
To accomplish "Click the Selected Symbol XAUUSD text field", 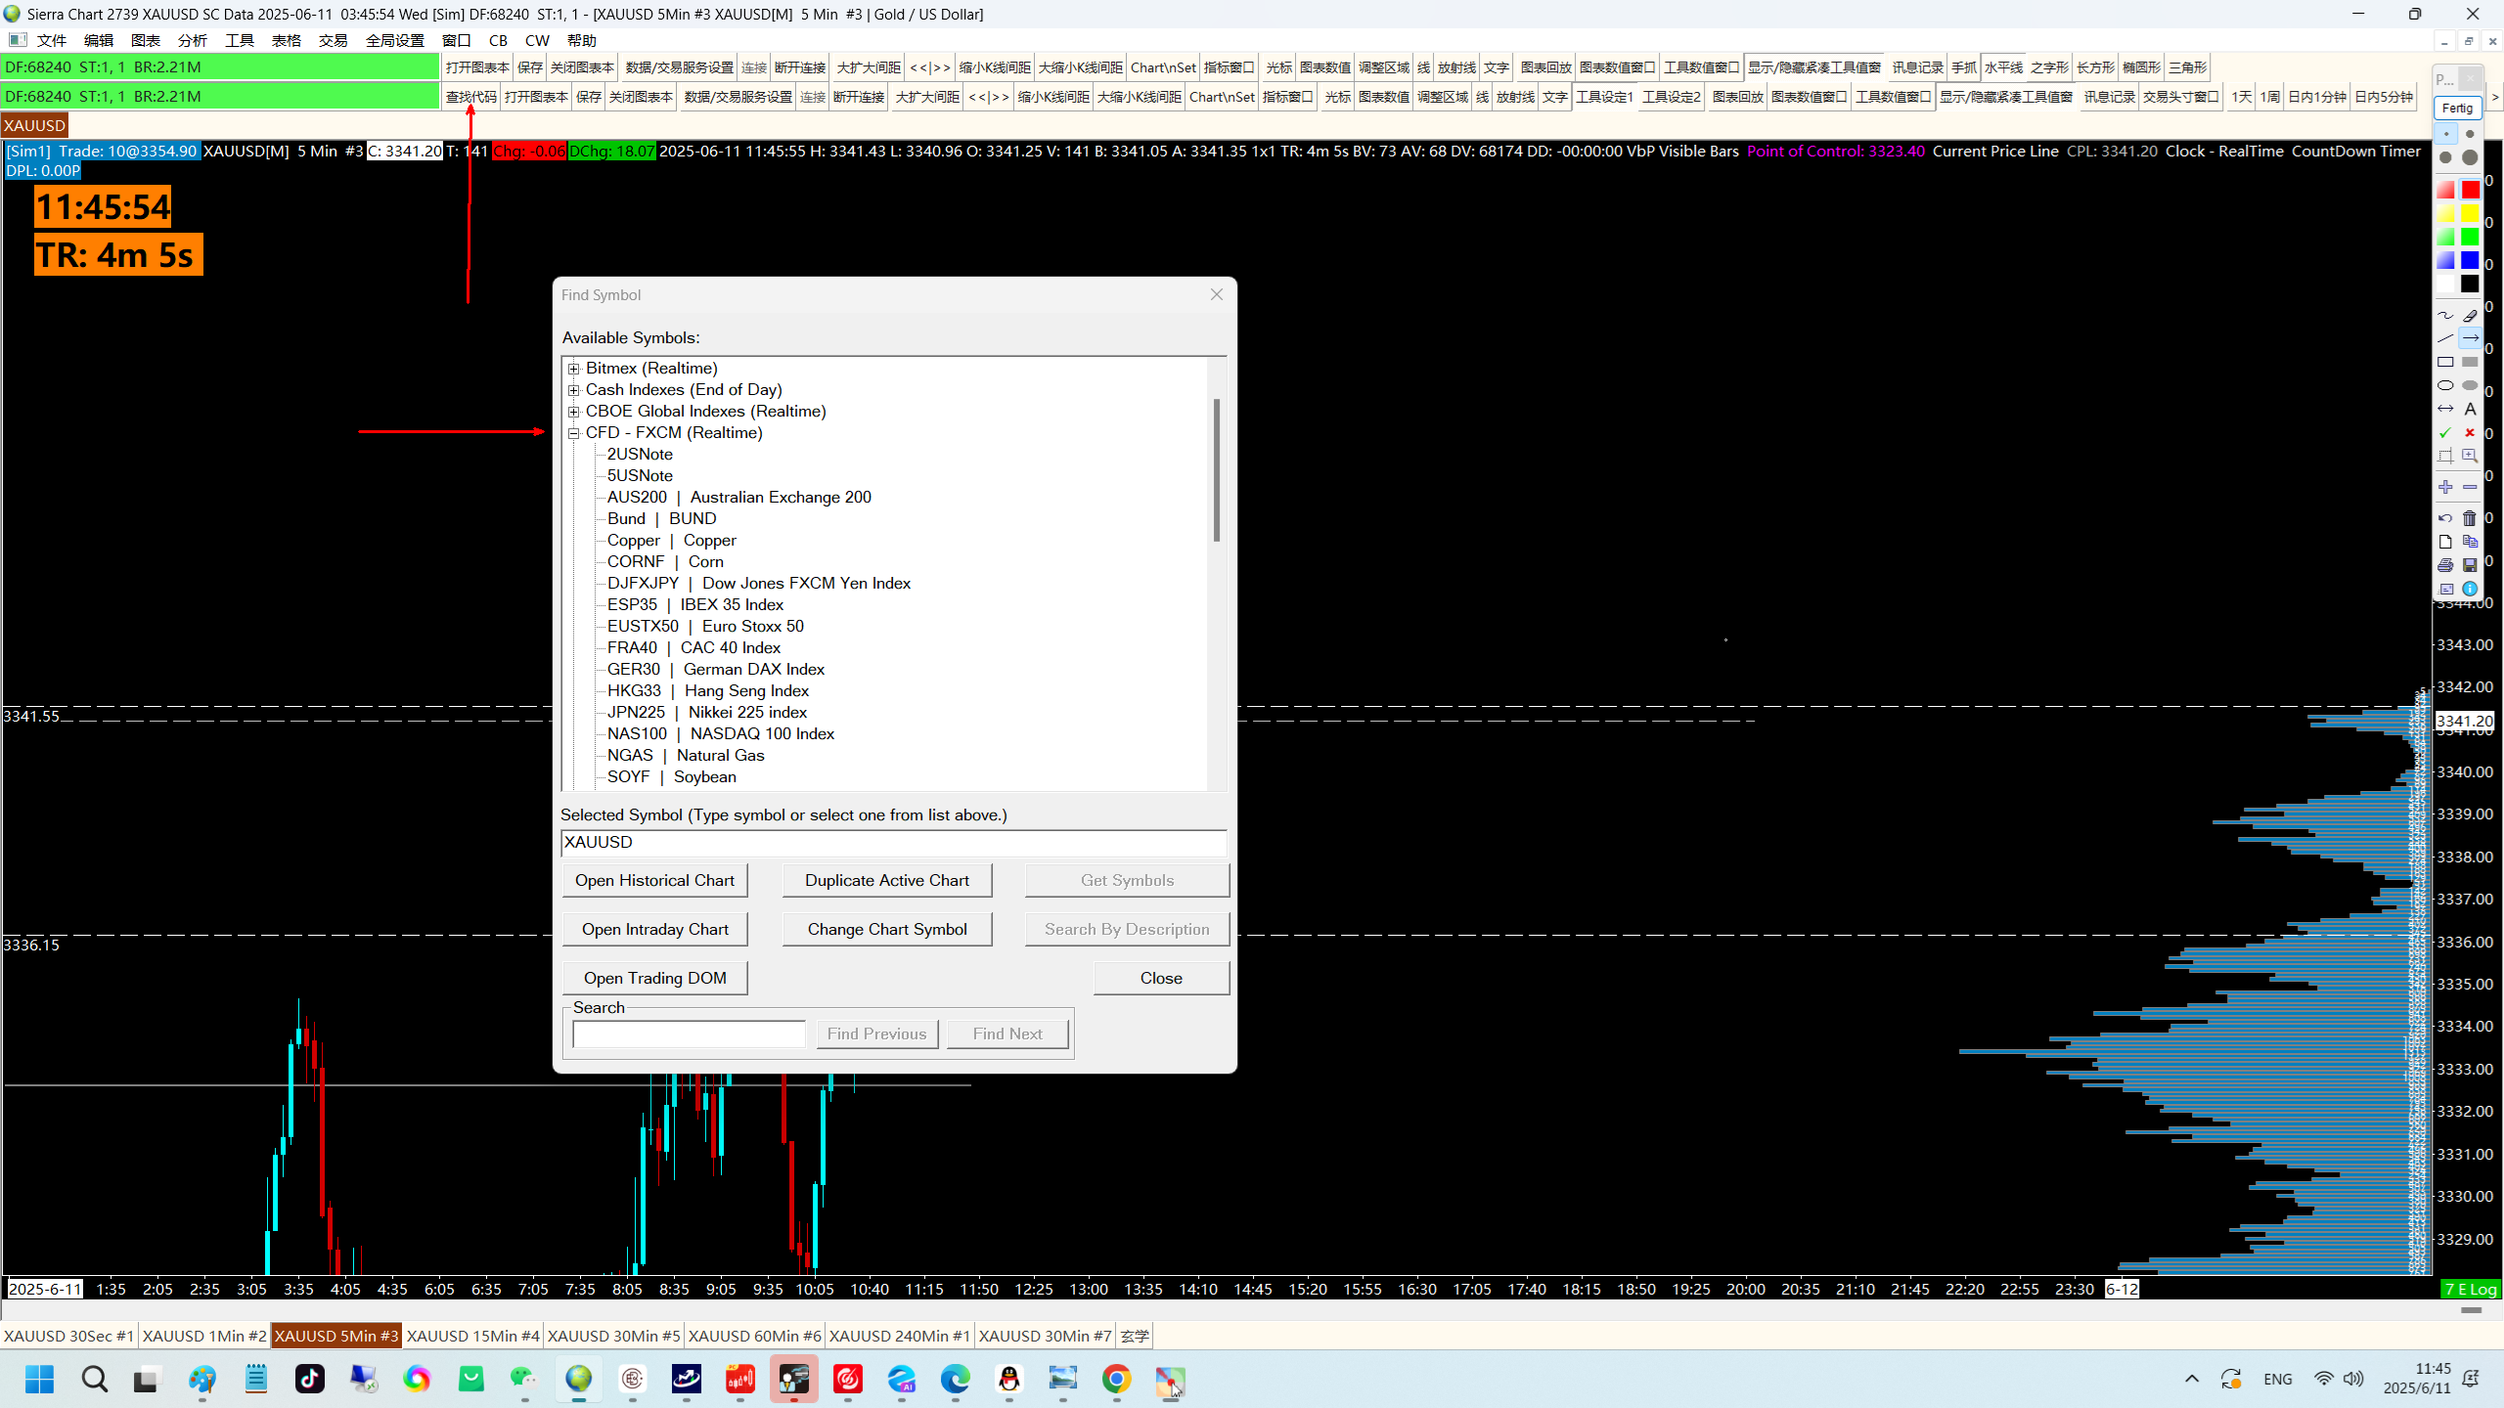I will pos(892,842).
